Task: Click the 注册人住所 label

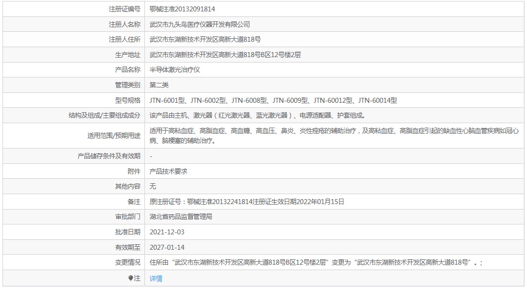Action: (125, 39)
